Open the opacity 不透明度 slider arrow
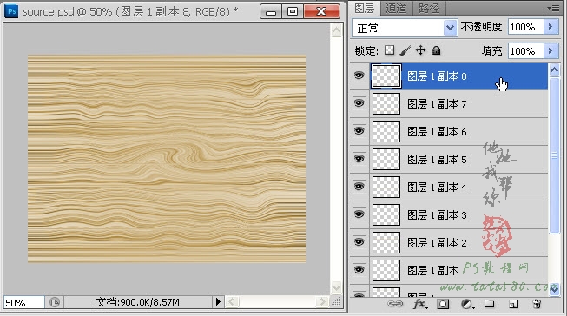567x316 pixels. [551, 27]
